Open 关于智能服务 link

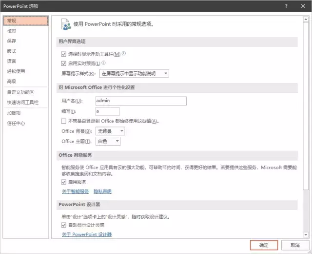[x=75, y=191]
